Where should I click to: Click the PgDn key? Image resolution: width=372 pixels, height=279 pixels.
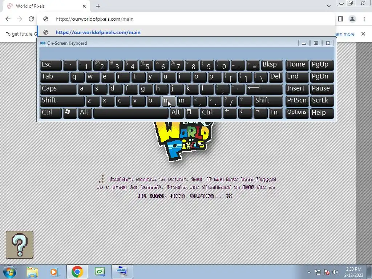(x=322, y=77)
